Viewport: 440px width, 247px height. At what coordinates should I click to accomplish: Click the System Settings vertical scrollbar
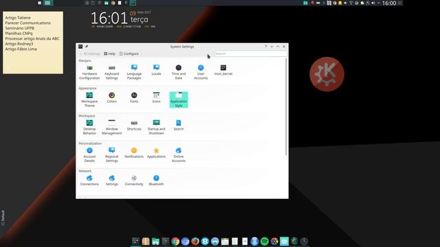tap(286, 106)
